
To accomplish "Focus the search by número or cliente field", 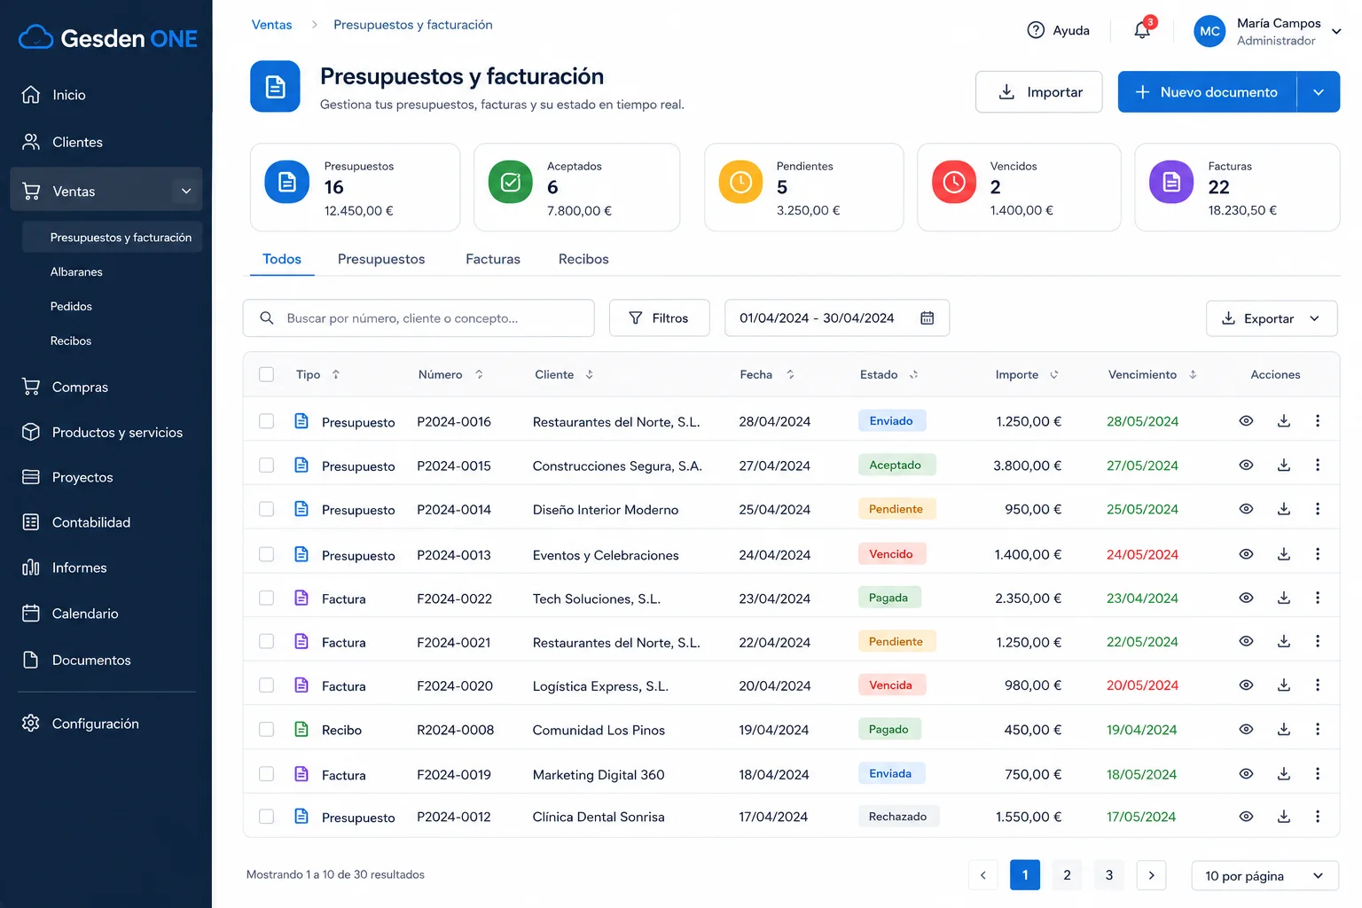I will (419, 318).
